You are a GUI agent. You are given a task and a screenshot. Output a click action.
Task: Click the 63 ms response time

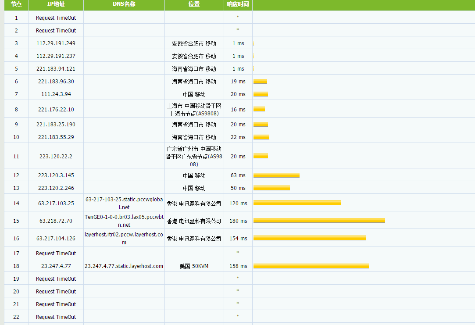tap(238, 175)
